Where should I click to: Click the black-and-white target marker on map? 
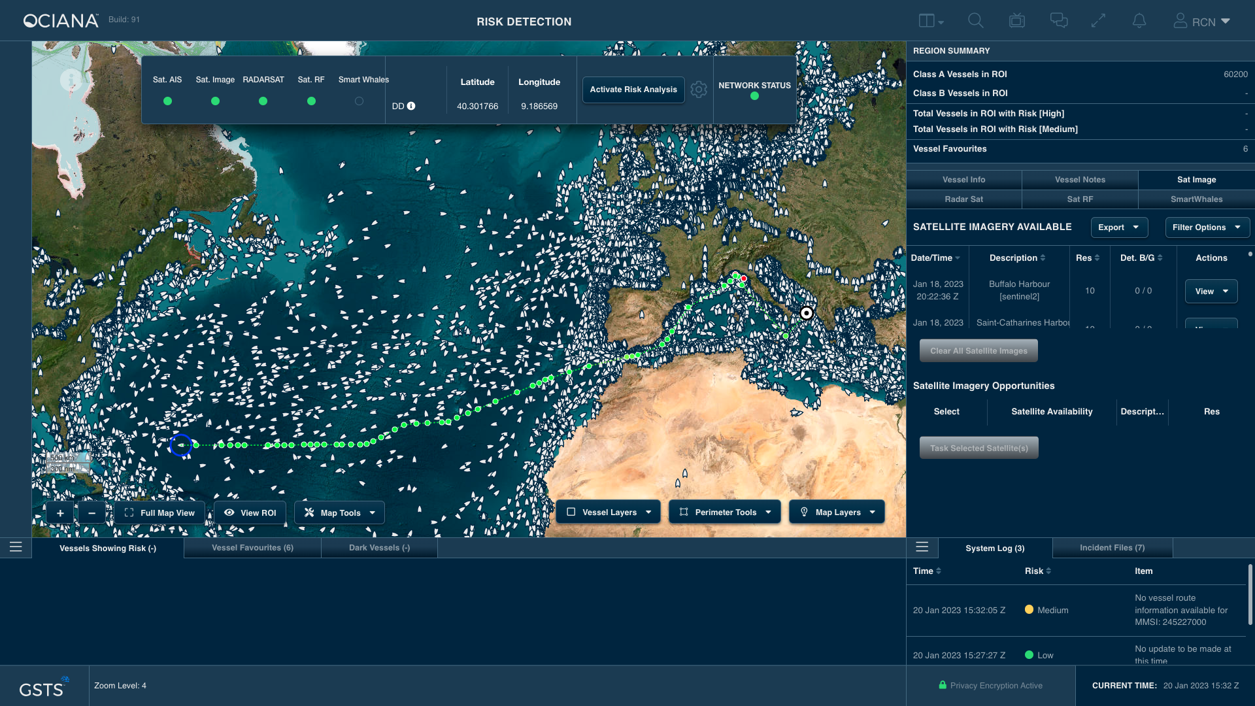click(x=807, y=313)
